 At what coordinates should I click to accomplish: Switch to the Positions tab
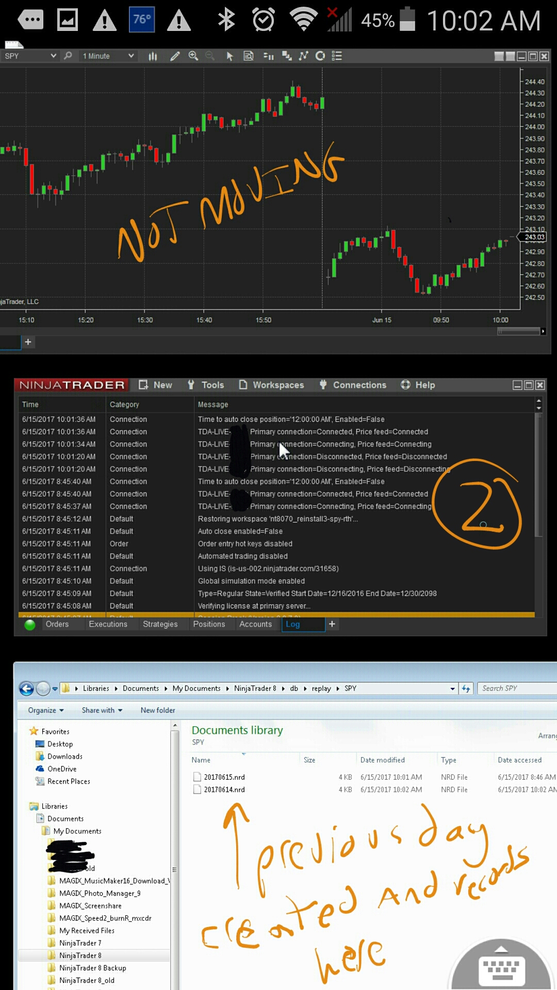click(x=209, y=624)
